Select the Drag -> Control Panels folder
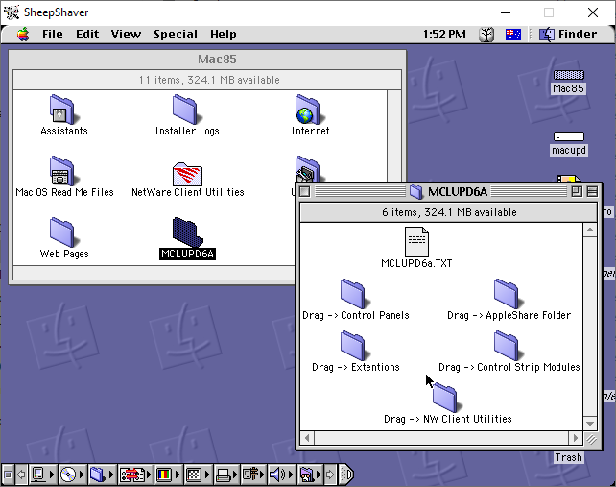 pos(353,294)
